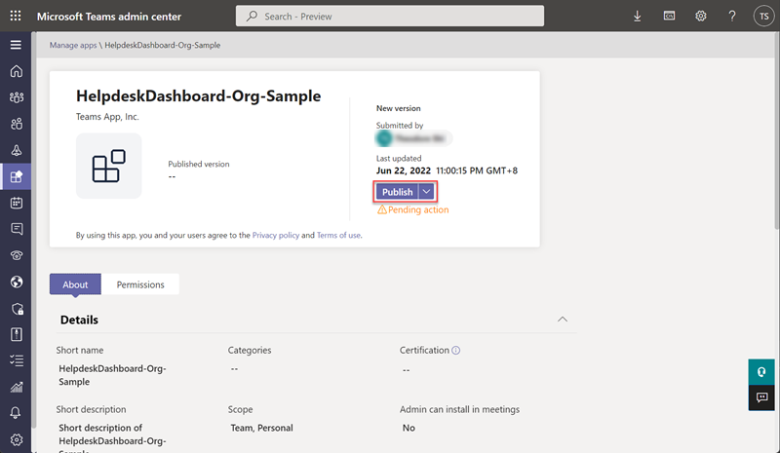Screen dimensions: 780x453
Task: Open Meetings calendar icon in sidebar
Action: pyautogui.click(x=17, y=203)
